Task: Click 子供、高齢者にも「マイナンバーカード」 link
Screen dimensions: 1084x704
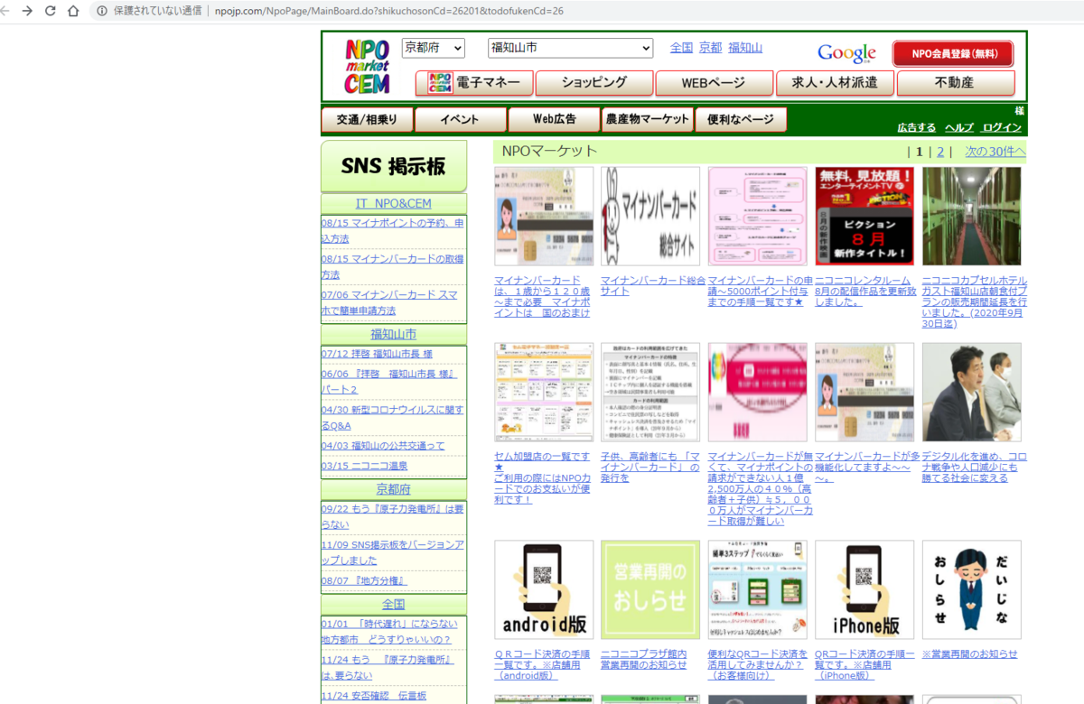Action: [x=650, y=467]
